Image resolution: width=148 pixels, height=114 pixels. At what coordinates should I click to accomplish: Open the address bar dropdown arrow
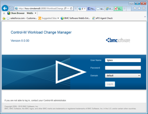click(68, 8)
